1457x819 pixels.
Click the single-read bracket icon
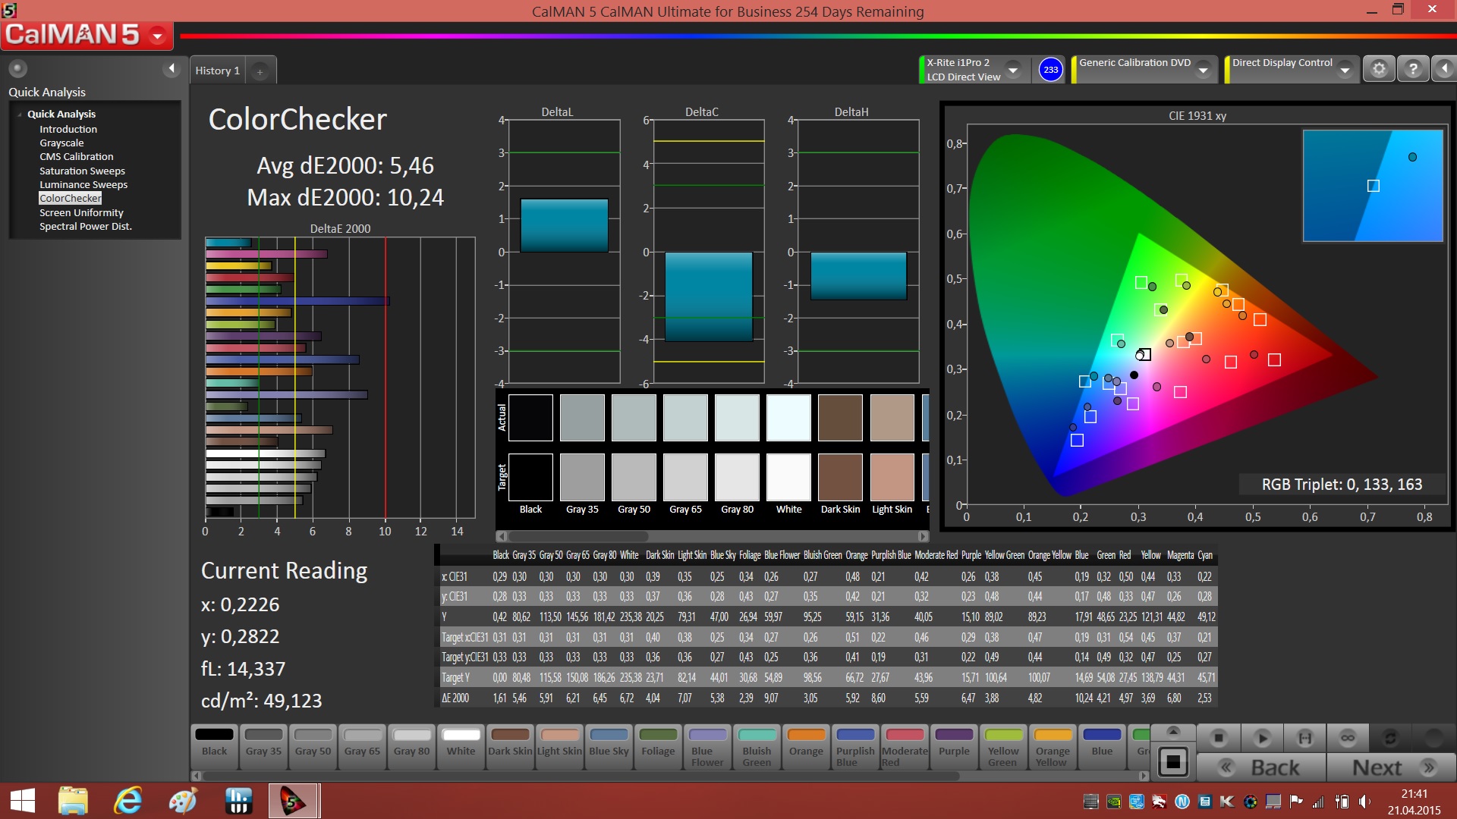pyautogui.click(x=1304, y=738)
